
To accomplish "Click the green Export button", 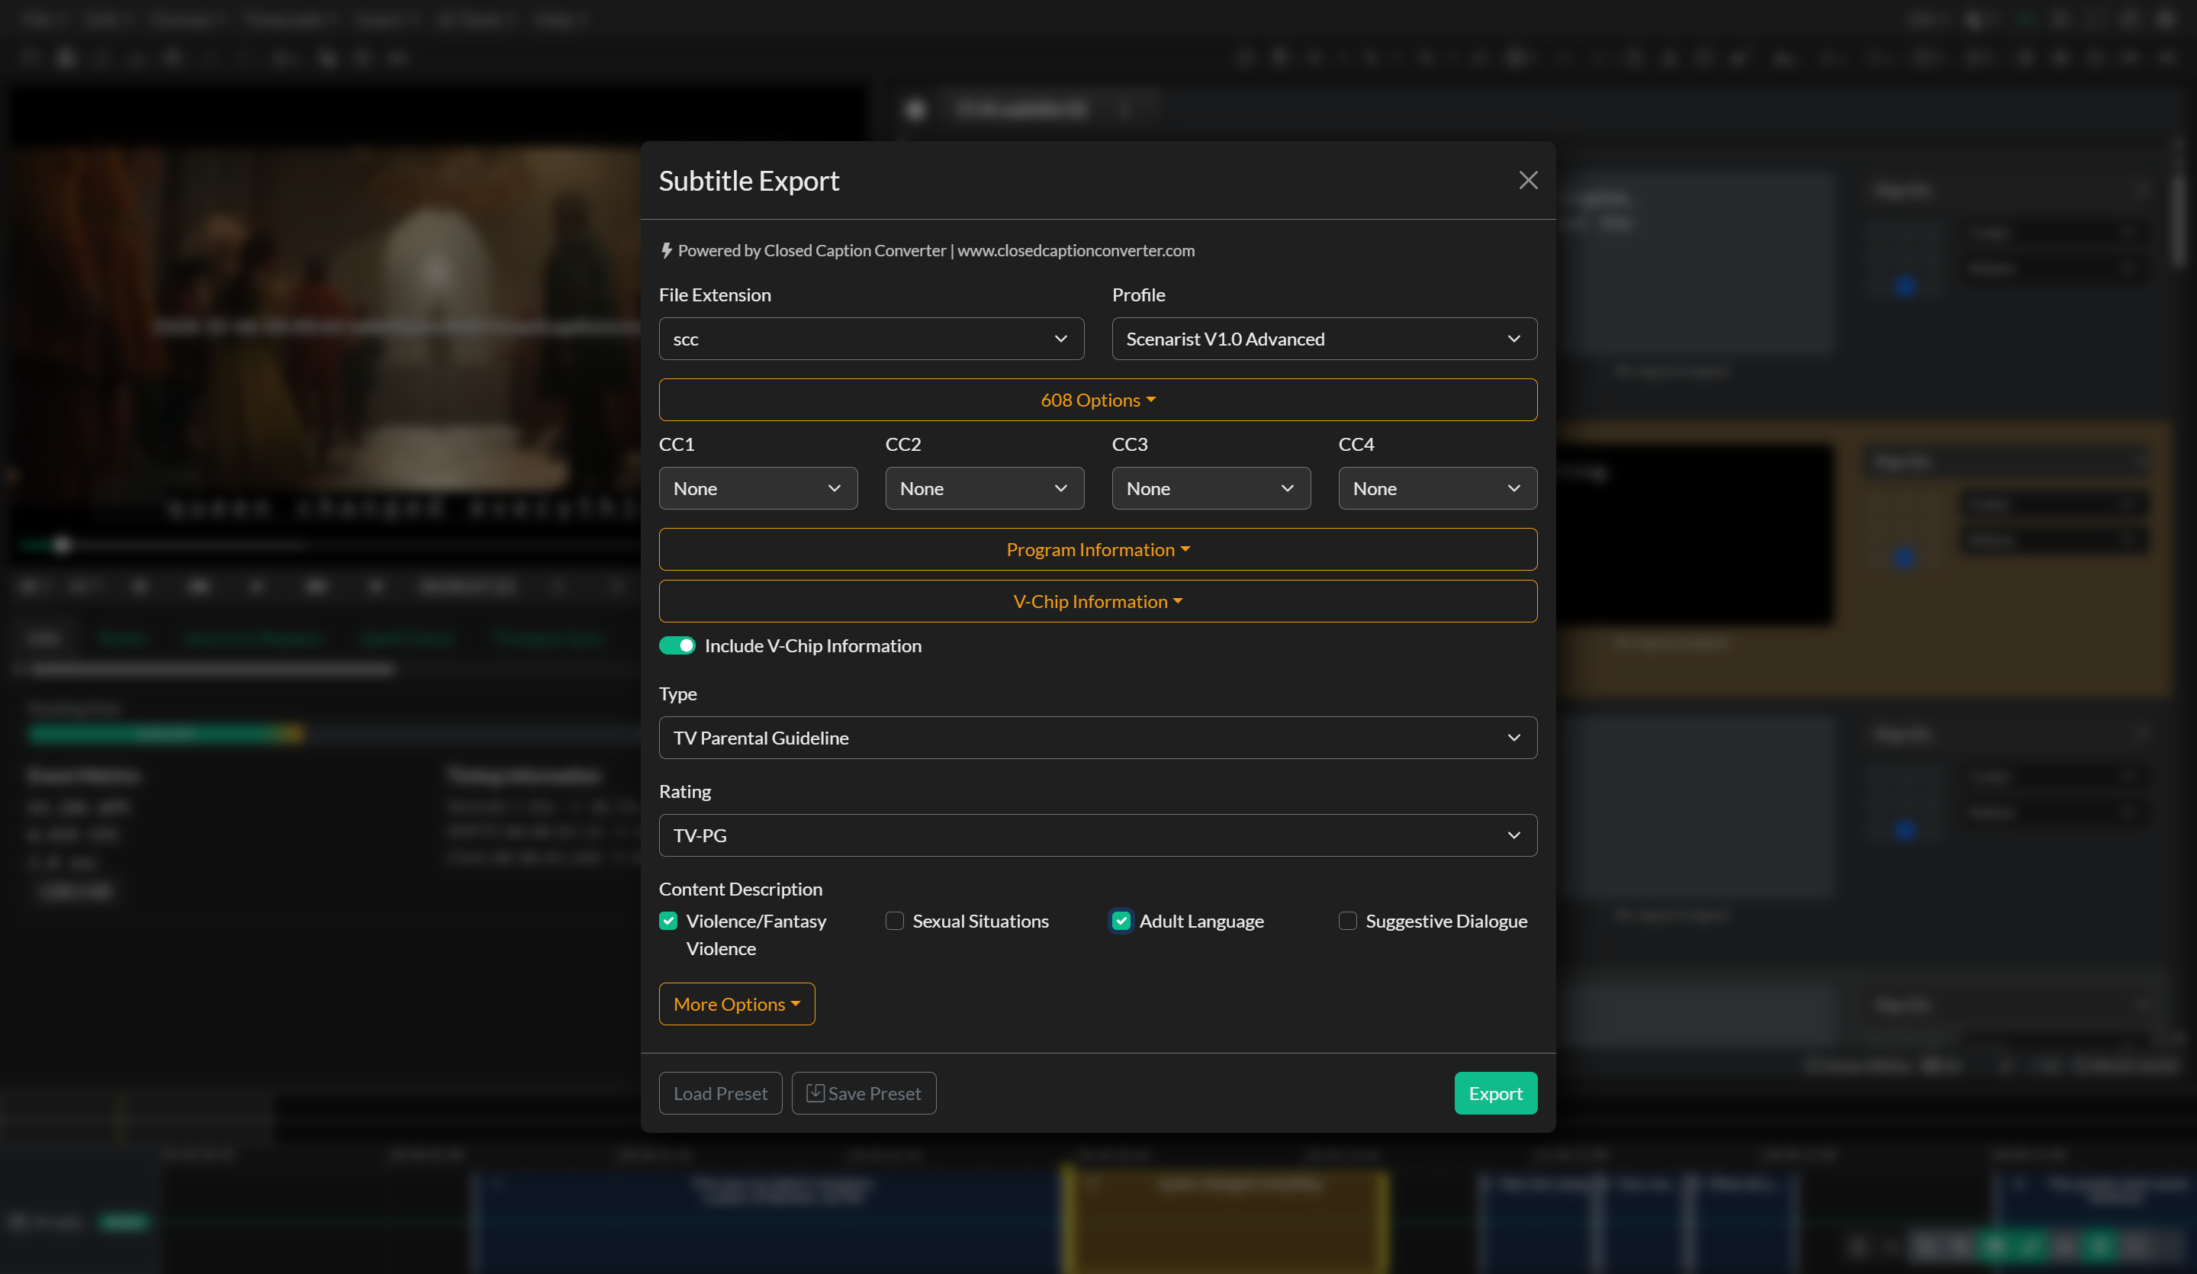I will (1495, 1092).
